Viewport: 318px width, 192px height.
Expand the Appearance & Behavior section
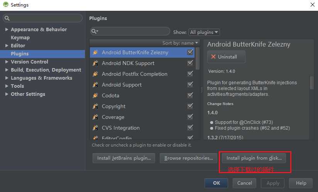click(7, 30)
